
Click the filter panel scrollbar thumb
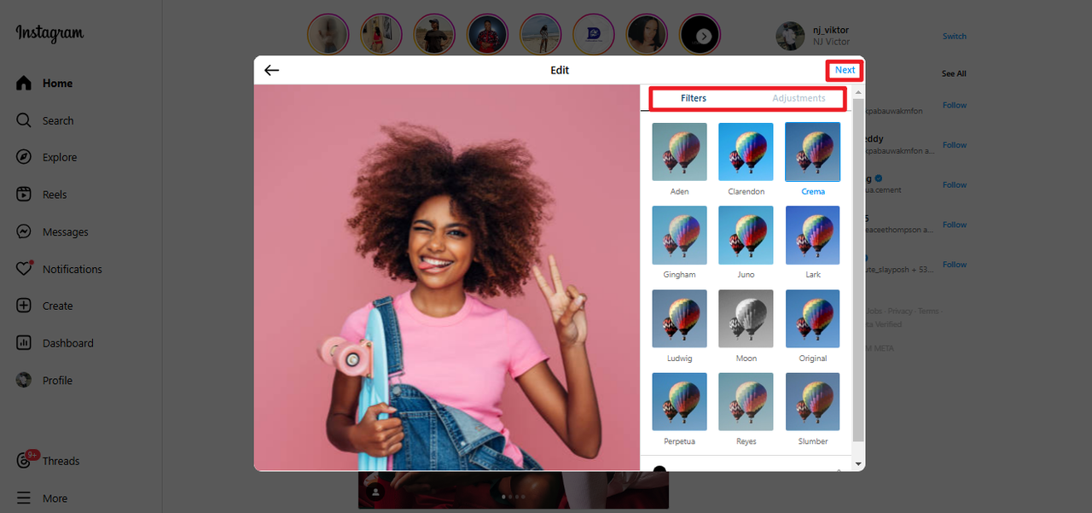click(x=858, y=270)
